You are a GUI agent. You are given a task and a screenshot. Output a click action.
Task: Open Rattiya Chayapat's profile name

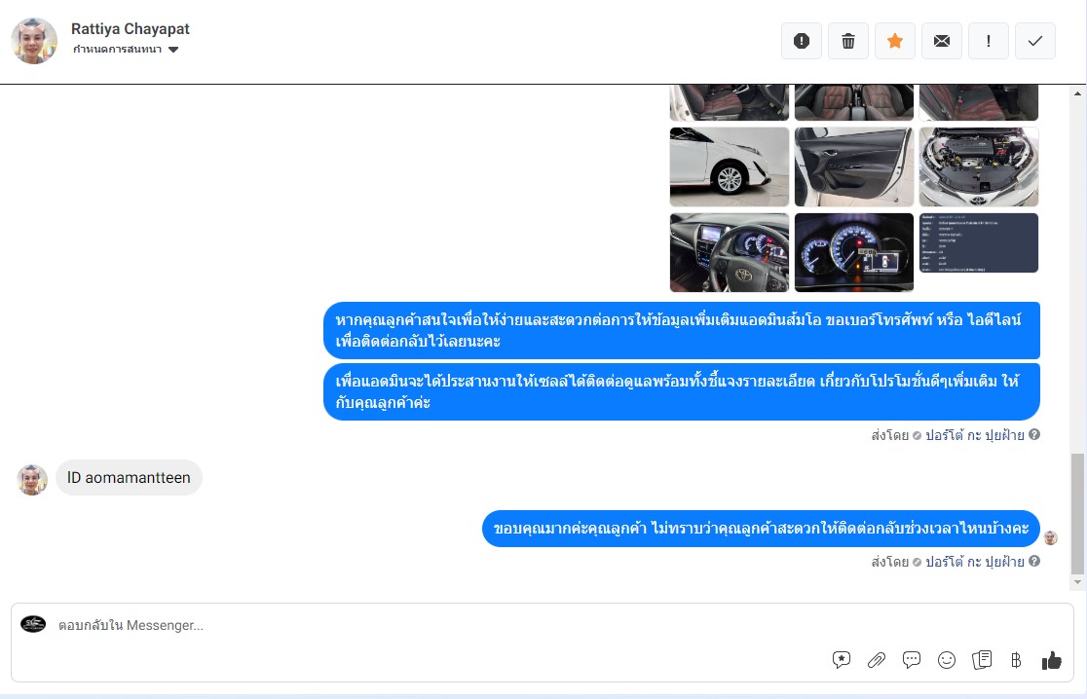click(131, 29)
